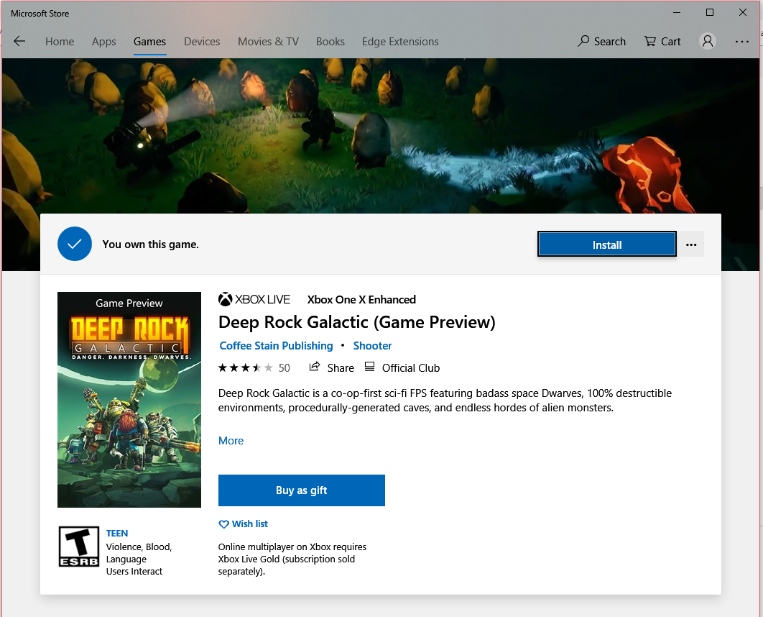Switch to the Apps tab

pos(103,42)
